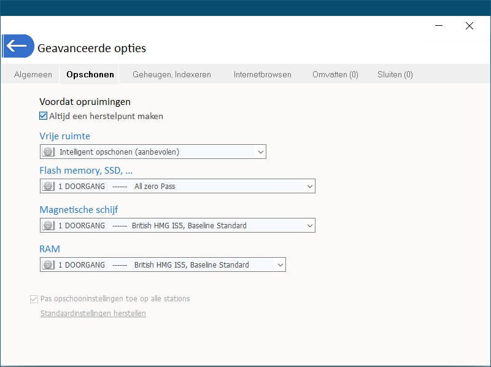This screenshot has height=367, width=491.
Task: Expand the RAM method dropdown arrow
Action: coord(280,265)
